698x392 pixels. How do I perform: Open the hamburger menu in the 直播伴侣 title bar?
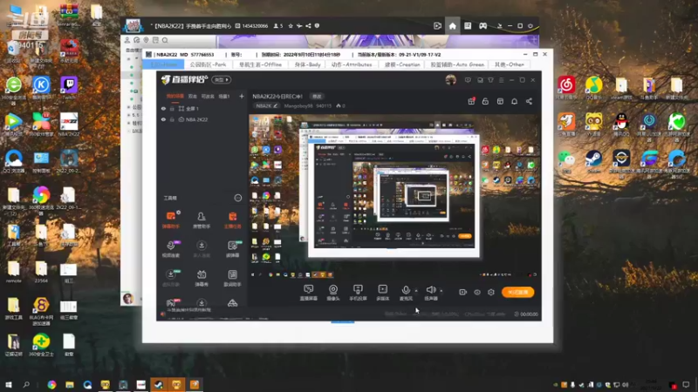[501, 80]
